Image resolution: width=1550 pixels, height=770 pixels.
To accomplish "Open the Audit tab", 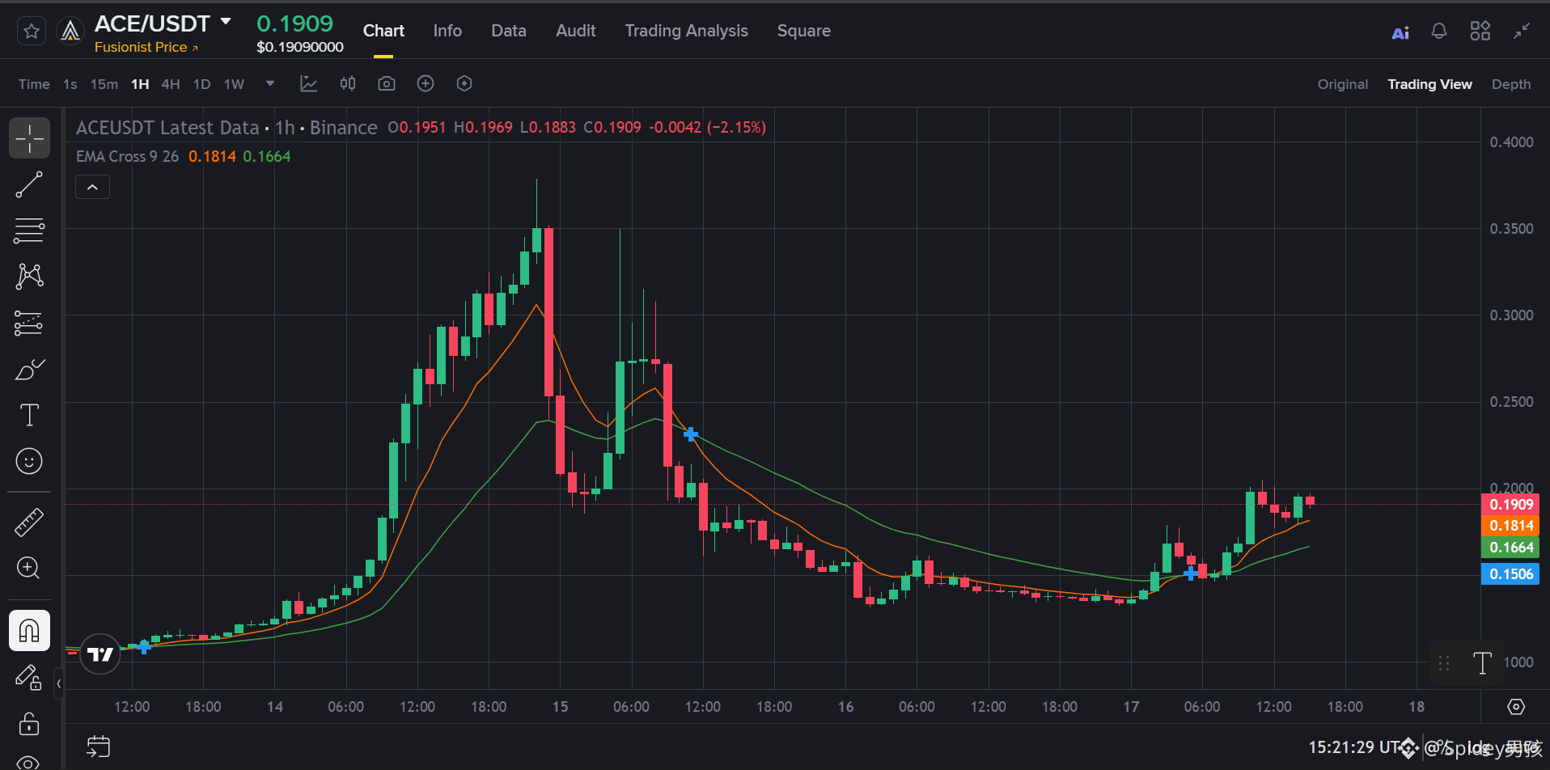I will click(x=576, y=31).
